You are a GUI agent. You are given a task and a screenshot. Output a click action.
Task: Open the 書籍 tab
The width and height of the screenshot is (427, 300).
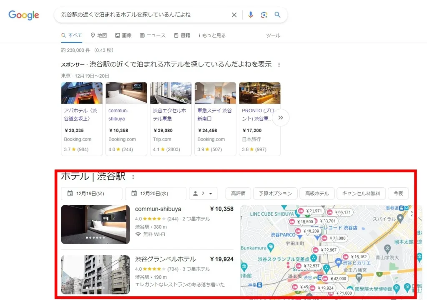tap(182, 35)
